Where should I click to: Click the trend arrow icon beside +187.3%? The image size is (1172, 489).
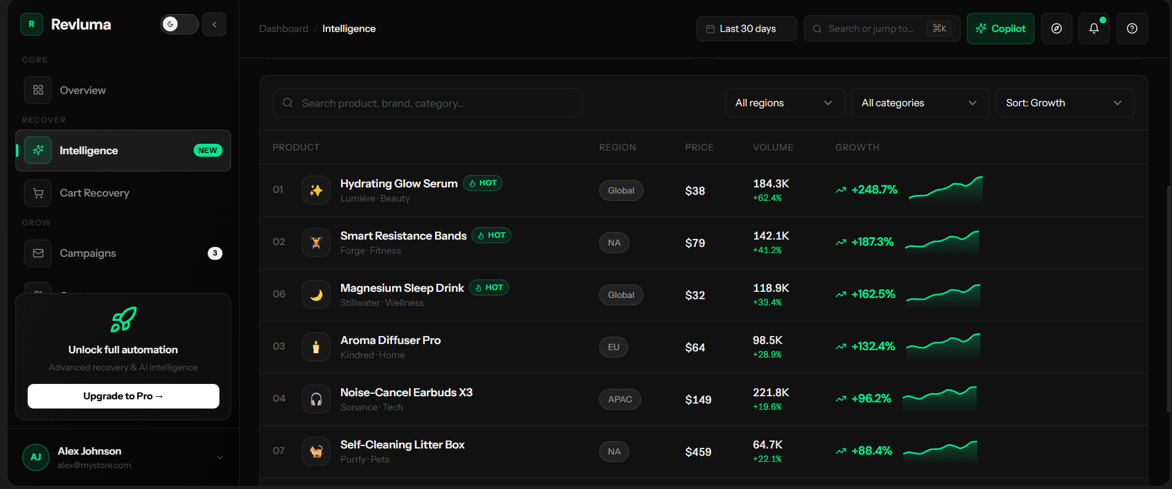(x=841, y=243)
